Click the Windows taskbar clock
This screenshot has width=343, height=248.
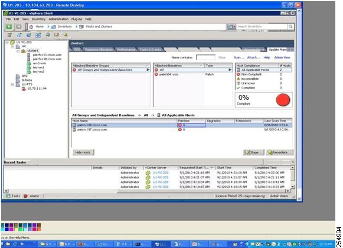pos(326,244)
